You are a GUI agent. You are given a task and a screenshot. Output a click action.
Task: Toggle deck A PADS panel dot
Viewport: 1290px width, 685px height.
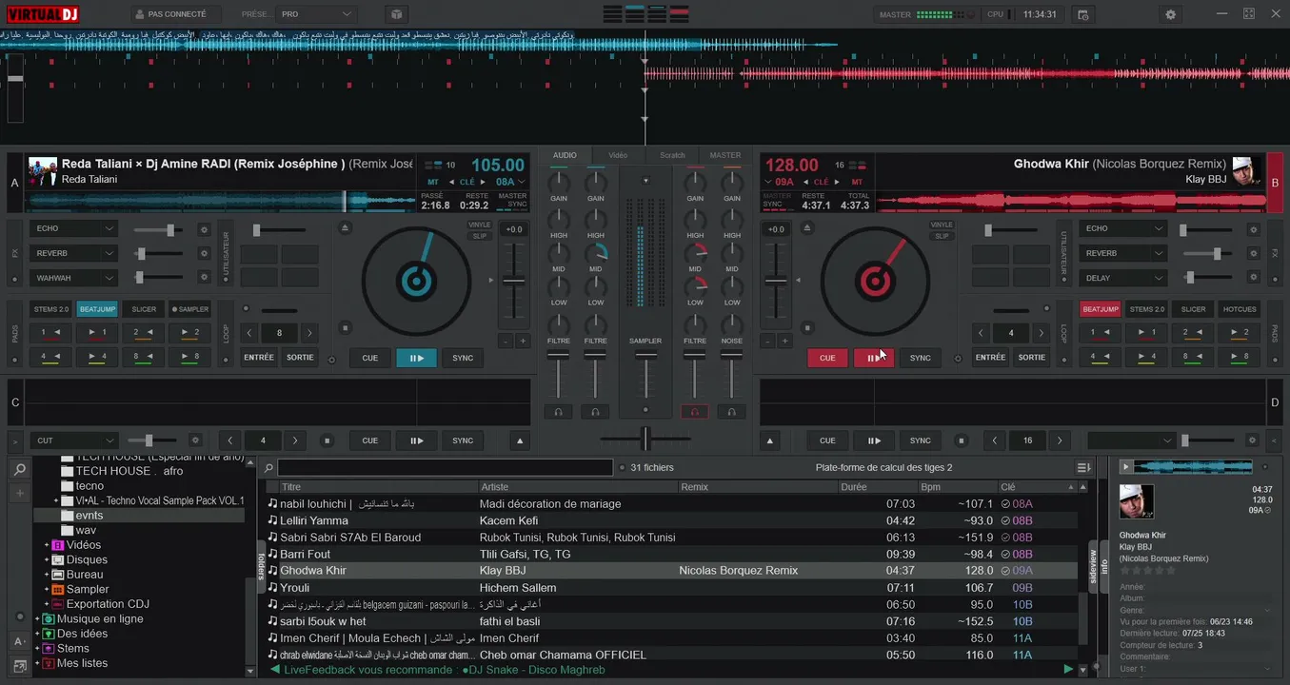[14, 360]
